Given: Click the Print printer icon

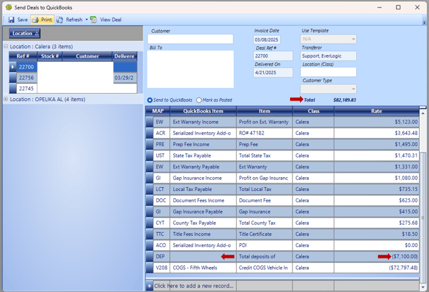Looking at the screenshot, I should click(36, 20).
